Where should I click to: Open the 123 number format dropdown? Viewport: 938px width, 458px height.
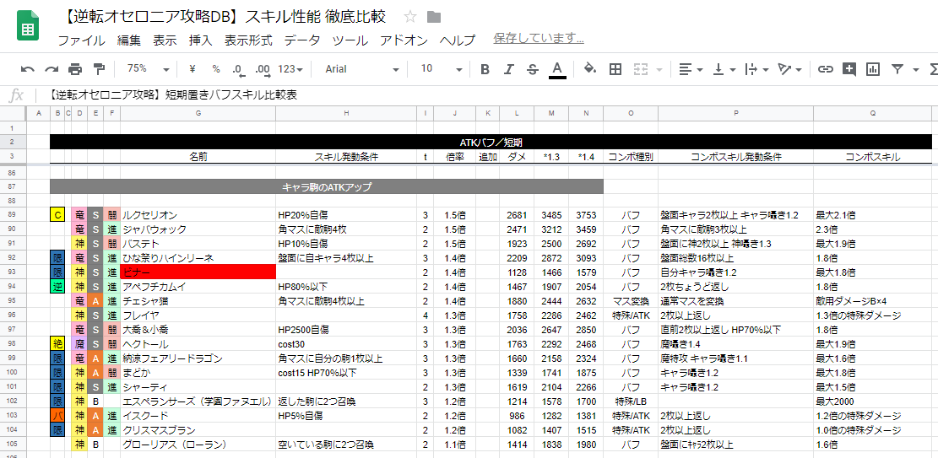pyautogui.click(x=290, y=69)
